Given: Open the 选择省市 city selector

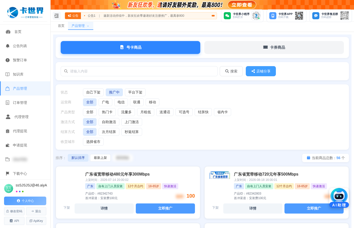Looking at the screenshot, I should coord(93,142).
